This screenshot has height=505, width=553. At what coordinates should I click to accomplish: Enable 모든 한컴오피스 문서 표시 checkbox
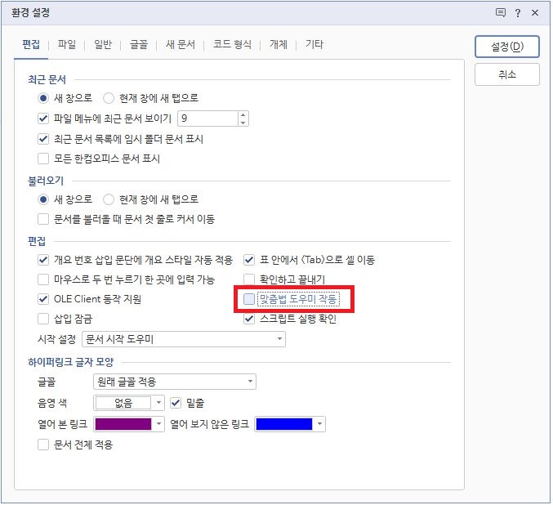click(43, 159)
